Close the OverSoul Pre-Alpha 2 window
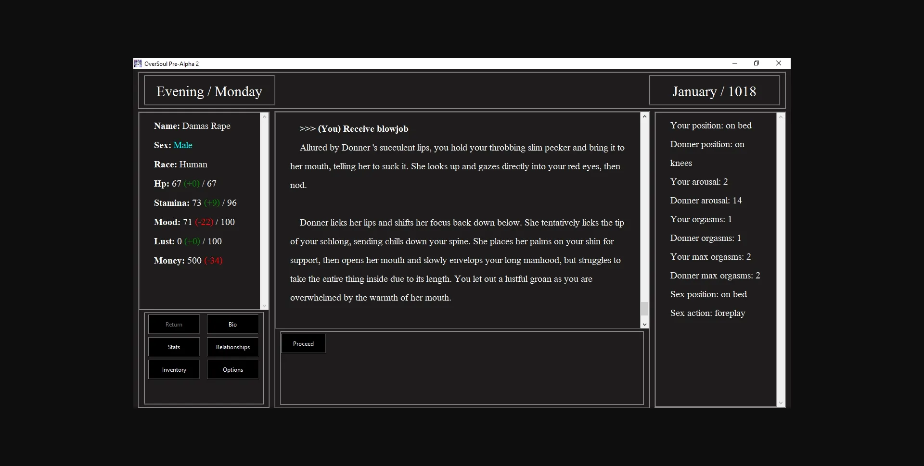 (x=778, y=63)
